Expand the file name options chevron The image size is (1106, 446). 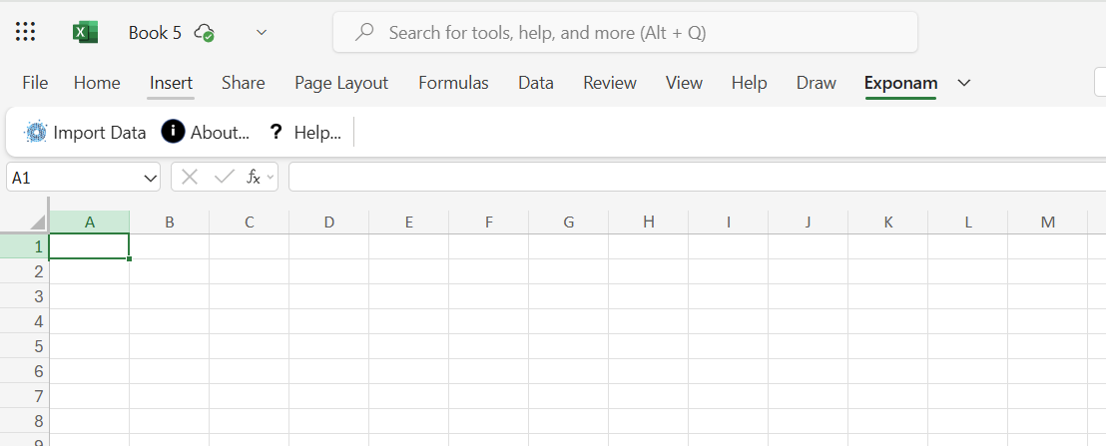click(x=262, y=32)
